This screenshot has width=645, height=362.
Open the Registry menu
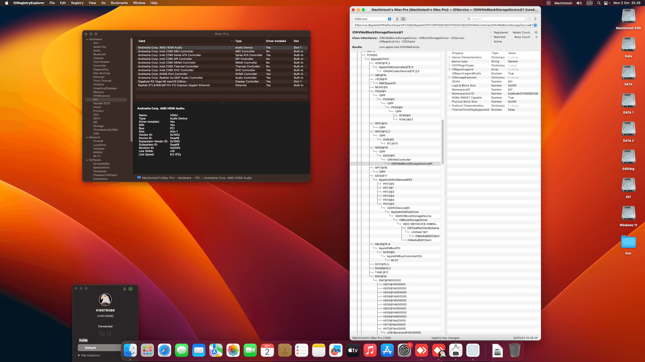77,3
